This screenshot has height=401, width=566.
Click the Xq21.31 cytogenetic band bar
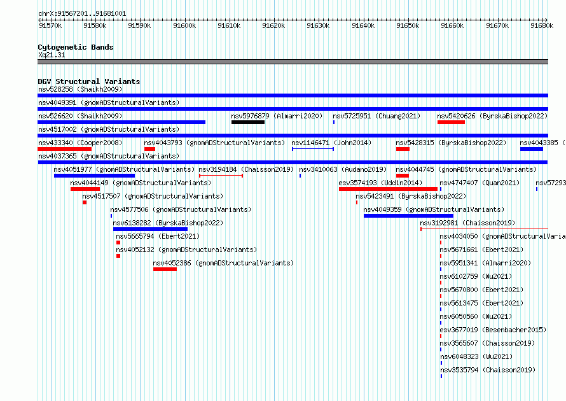(293, 62)
